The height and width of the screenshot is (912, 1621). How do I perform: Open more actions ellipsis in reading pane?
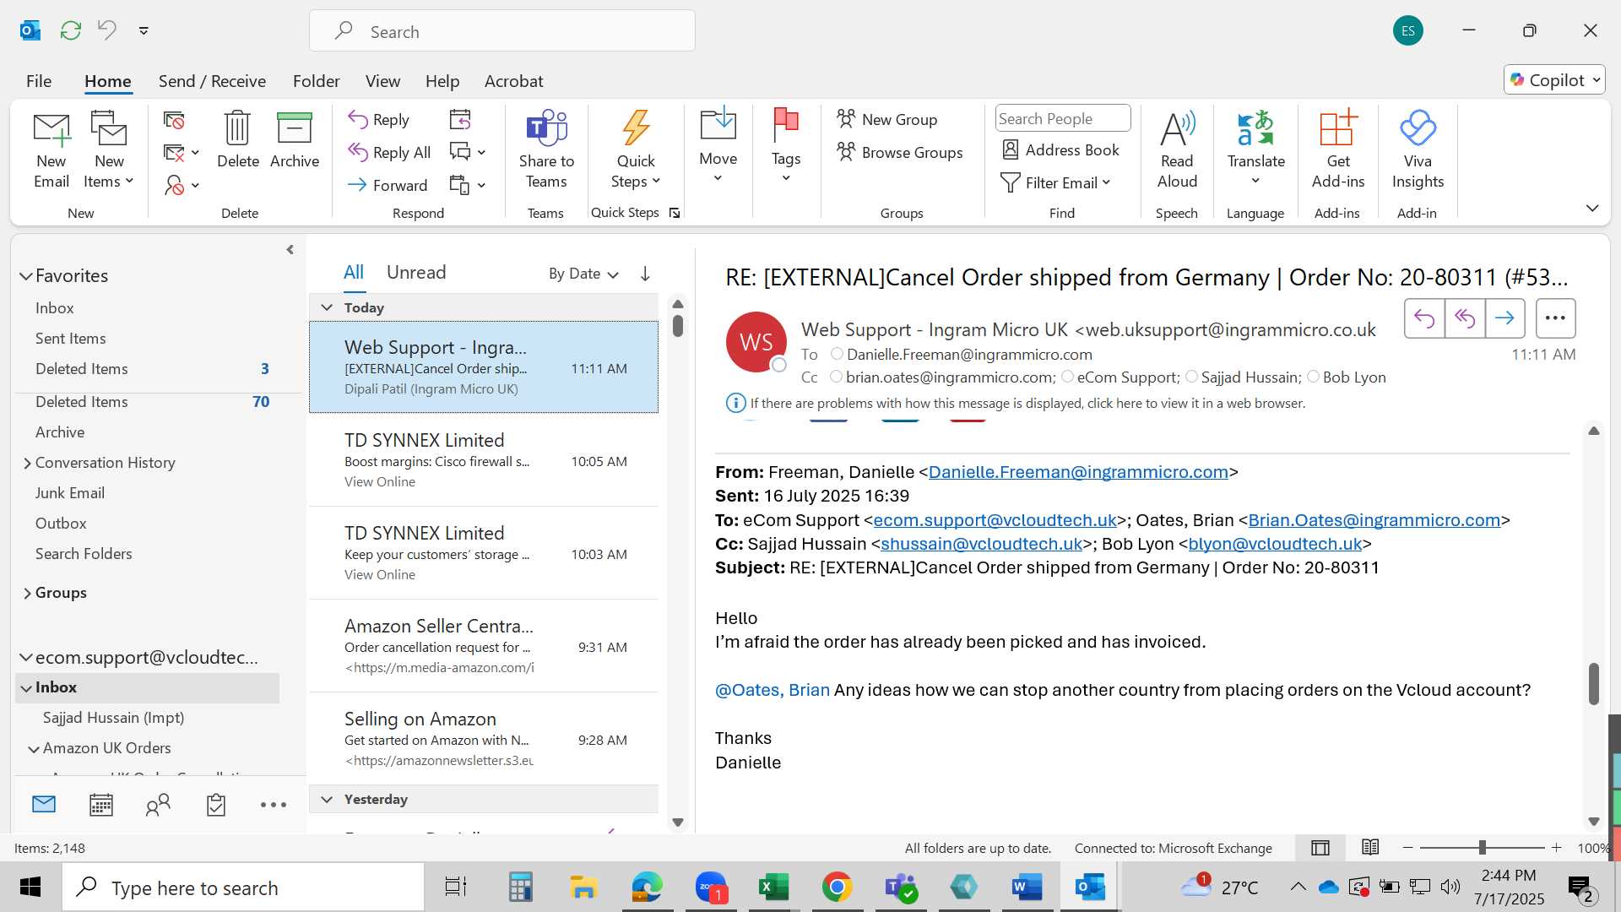click(1555, 318)
